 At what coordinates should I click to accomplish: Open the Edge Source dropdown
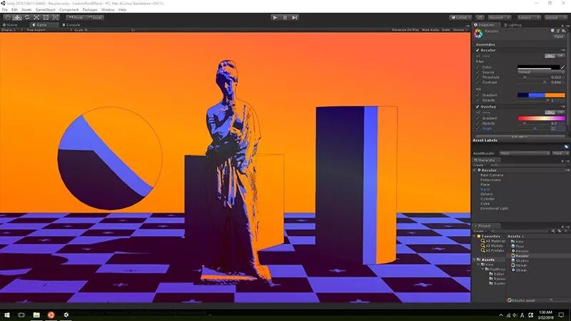pos(541,73)
